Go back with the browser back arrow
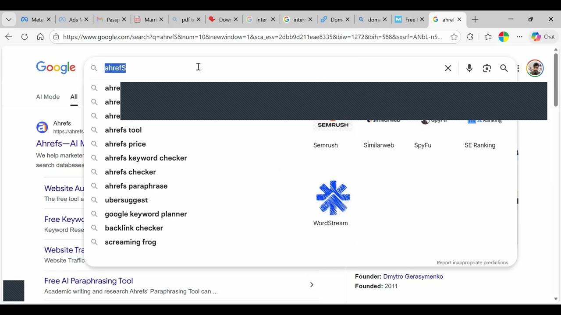Screen dimensions: 561x315 9,37
